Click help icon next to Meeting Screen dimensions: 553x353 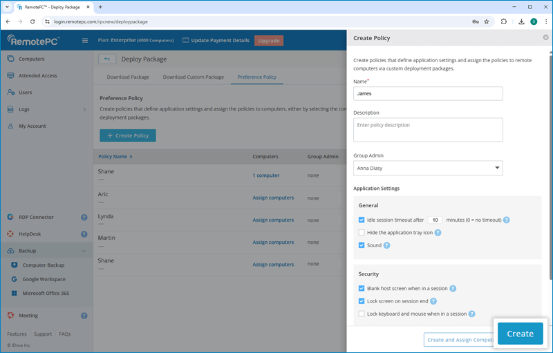(x=84, y=316)
